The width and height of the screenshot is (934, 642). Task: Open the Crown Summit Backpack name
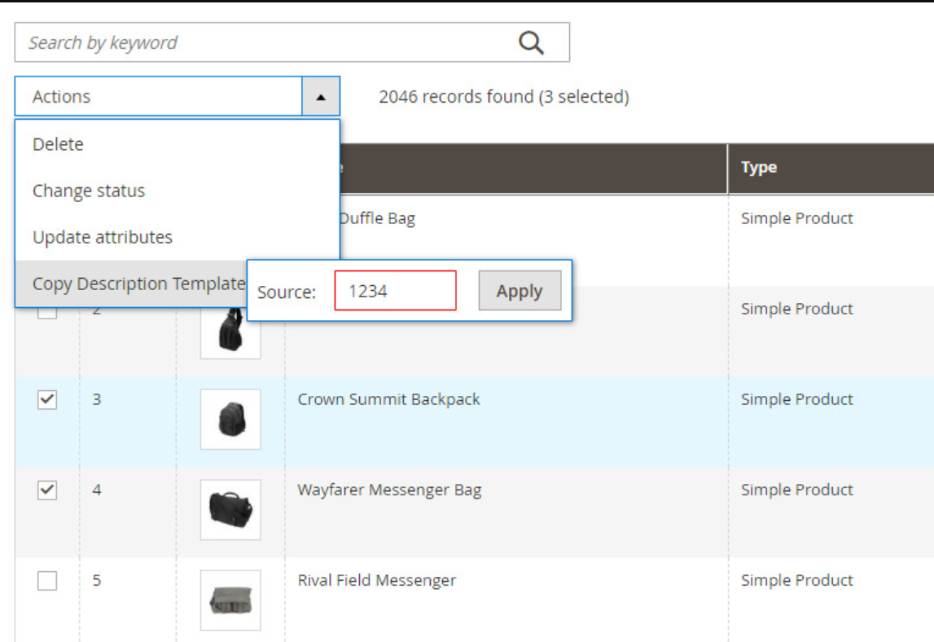point(388,400)
